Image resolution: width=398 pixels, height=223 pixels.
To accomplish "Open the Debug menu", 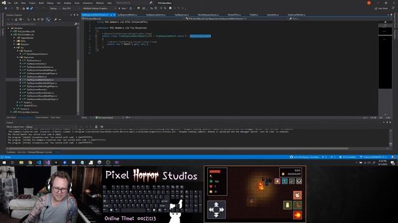I will (50, 3).
